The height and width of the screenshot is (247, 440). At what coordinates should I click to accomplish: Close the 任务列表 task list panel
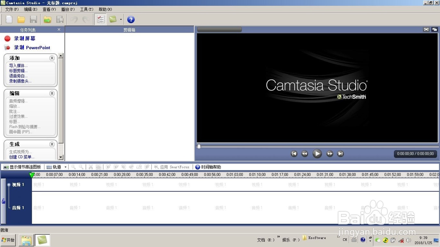pyautogui.click(x=59, y=29)
